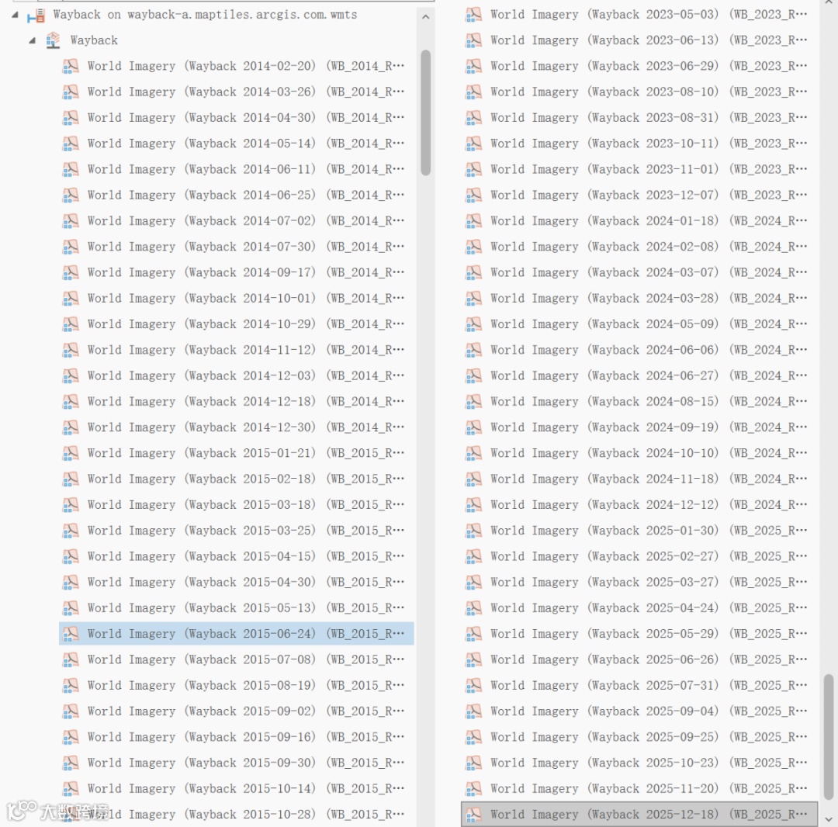Screen dimensions: 838x827
Task: Click layer icon for Wayback 2024-03-28
Action: click(x=473, y=298)
